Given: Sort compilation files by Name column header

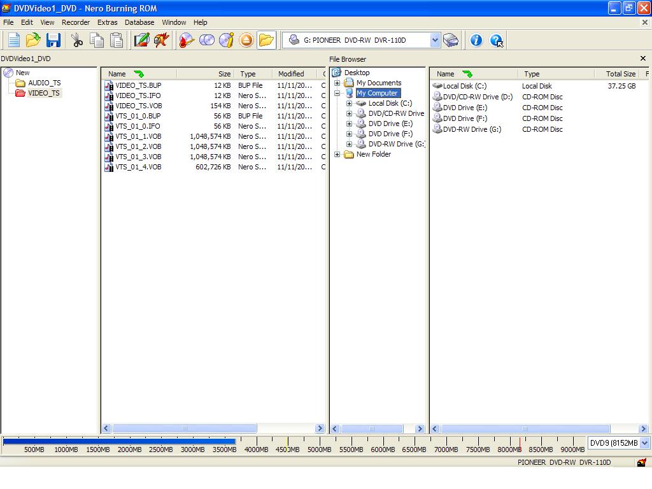Looking at the screenshot, I should (x=139, y=74).
